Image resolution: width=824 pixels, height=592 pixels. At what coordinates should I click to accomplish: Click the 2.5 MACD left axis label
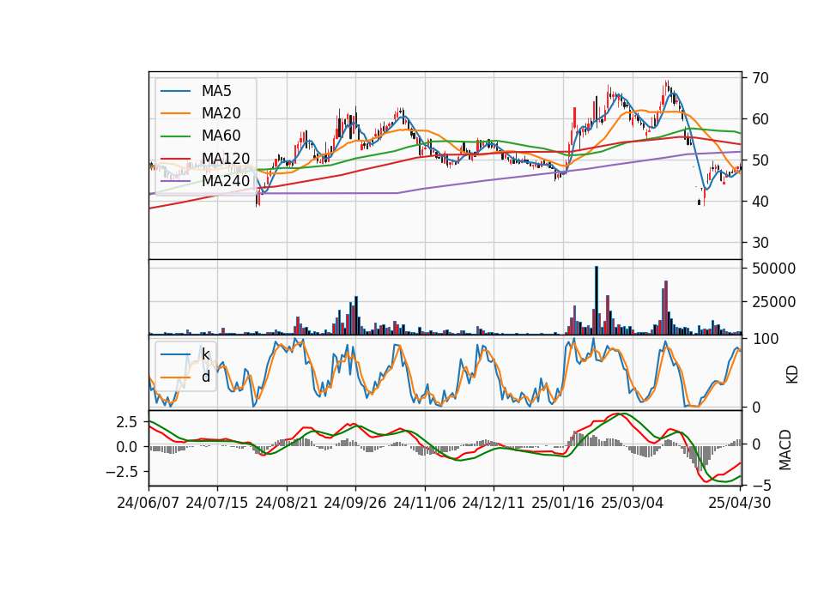[x=127, y=422]
